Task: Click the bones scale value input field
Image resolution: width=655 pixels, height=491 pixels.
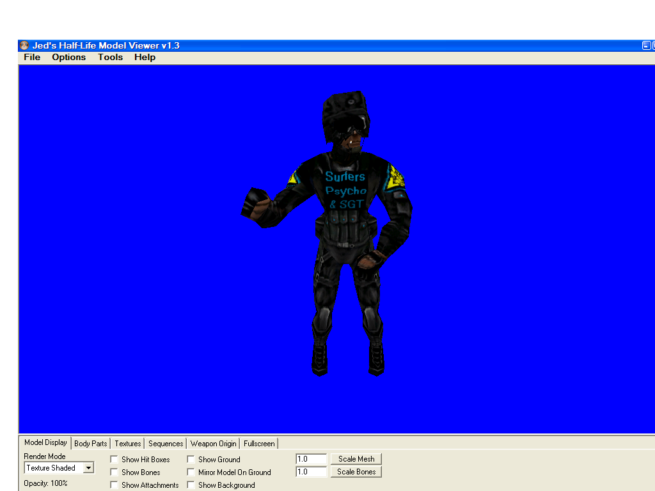Action: pos(312,472)
